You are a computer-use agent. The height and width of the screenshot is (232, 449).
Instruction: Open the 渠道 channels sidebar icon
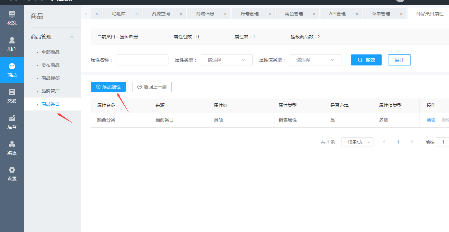12,148
